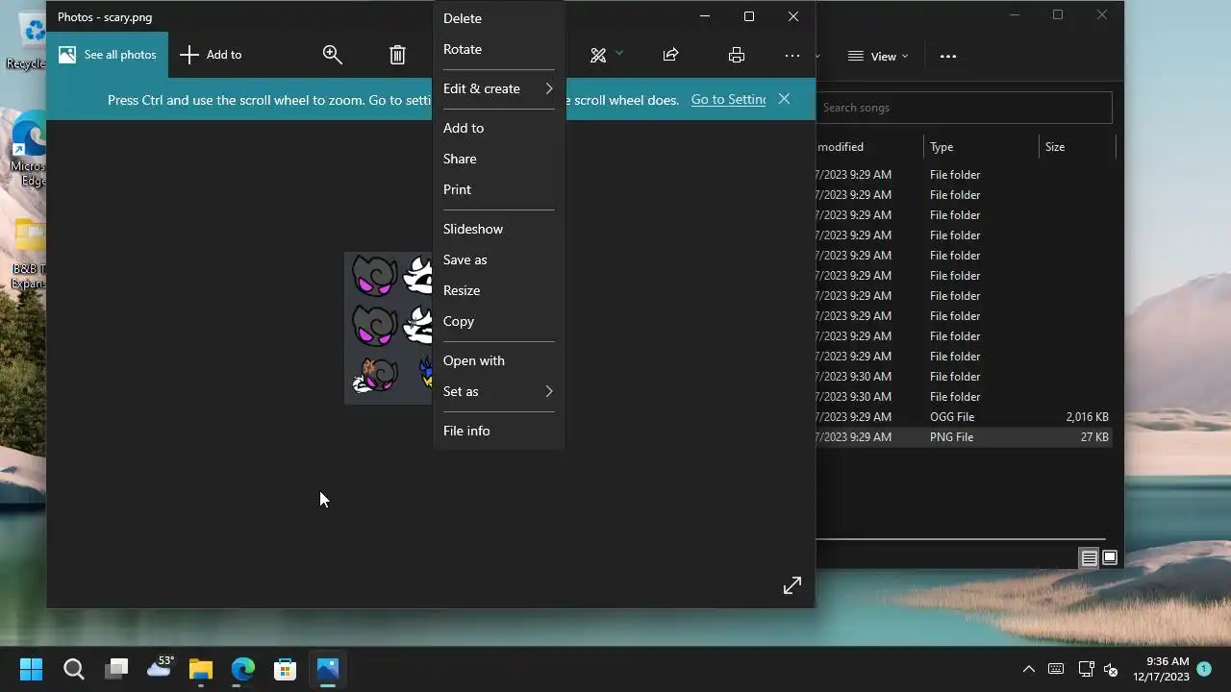The width and height of the screenshot is (1231, 692).
Task: Select Add to in the context menu
Action: (x=498, y=128)
